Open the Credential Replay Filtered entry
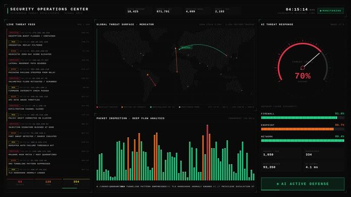The image size is (351, 197). (48, 43)
